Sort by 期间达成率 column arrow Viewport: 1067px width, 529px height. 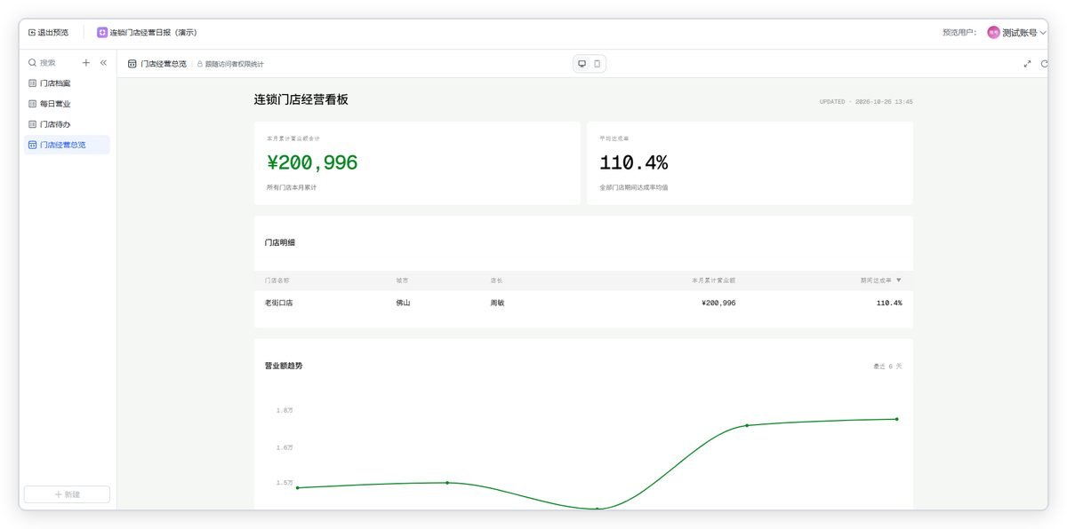898,280
